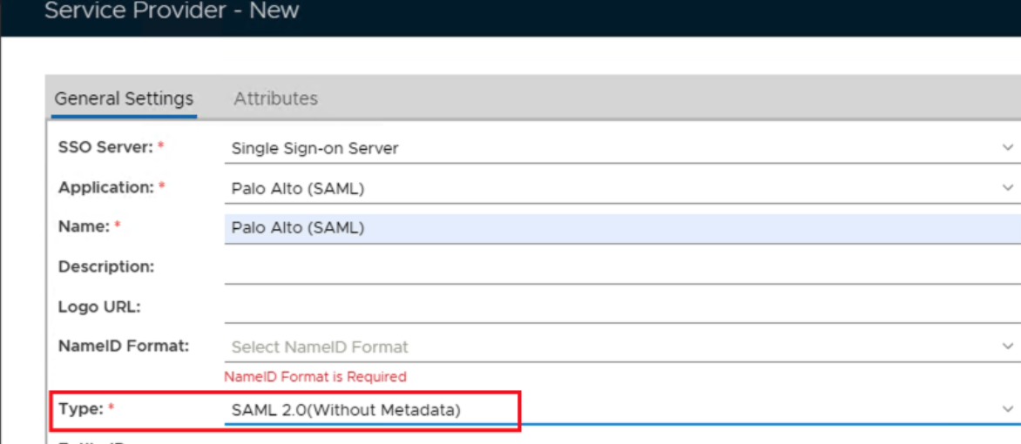Image resolution: width=1021 pixels, height=444 pixels.
Task: Open the Single Sign-on Server combo box
Action: tap(610, 148)
